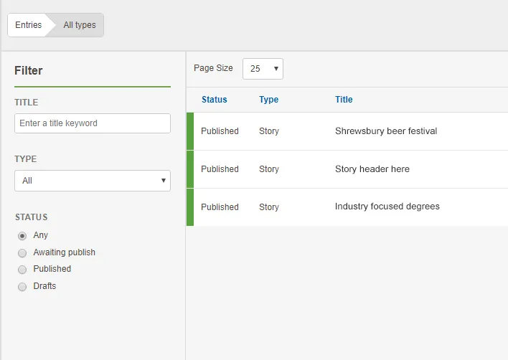The width and height of the screenshot is (508, 360).
Task: Select the Published status radio button
Action: point(22,270)
